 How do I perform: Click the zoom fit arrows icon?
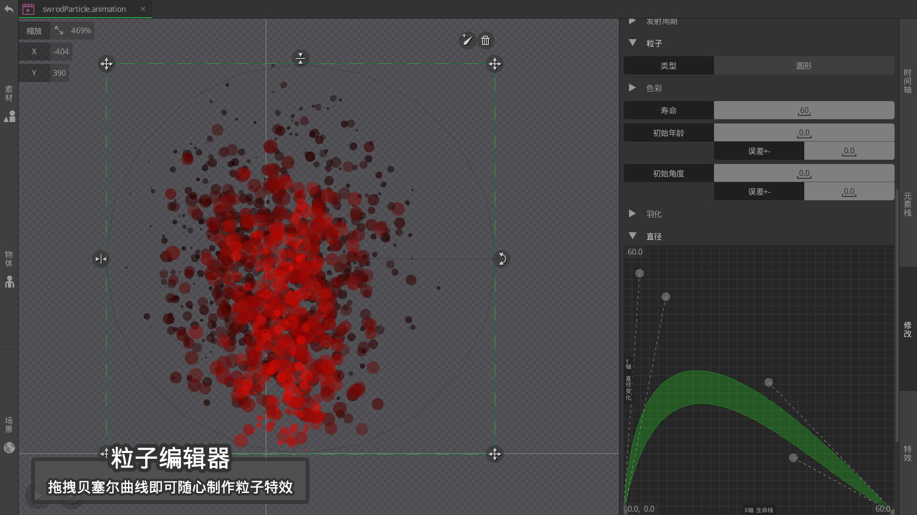coord(59,31)
